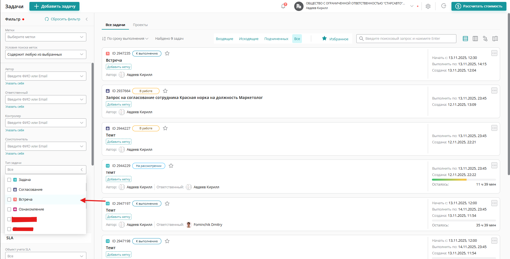Collapse the Тип задачи dropdown

46,170
